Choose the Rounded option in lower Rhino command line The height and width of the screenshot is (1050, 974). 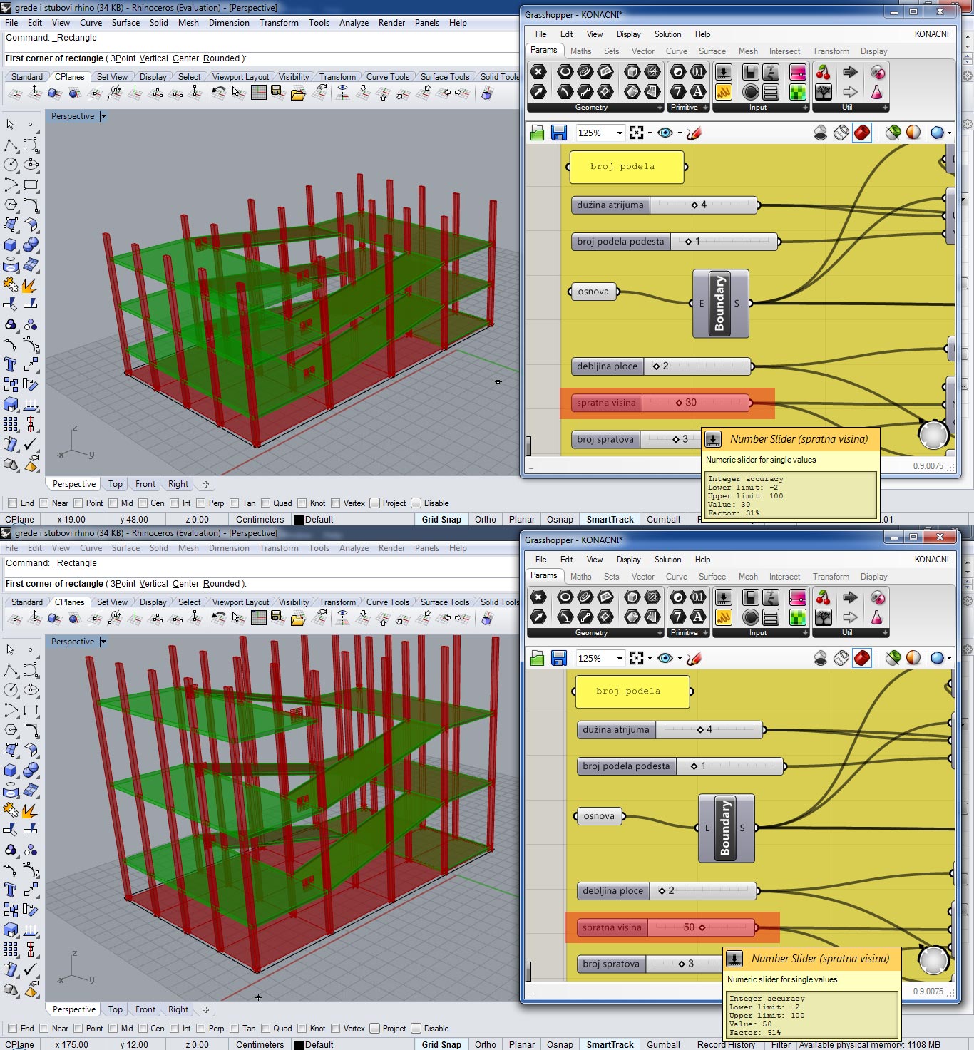click(x=222, y=584)
